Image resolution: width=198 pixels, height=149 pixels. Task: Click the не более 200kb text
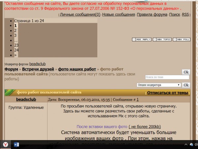[x=145, y=126]
